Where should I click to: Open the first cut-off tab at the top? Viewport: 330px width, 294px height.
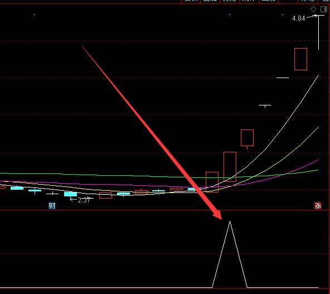(x=191, y=1)
